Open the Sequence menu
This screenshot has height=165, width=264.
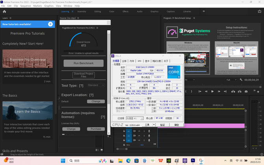point(26,6)
